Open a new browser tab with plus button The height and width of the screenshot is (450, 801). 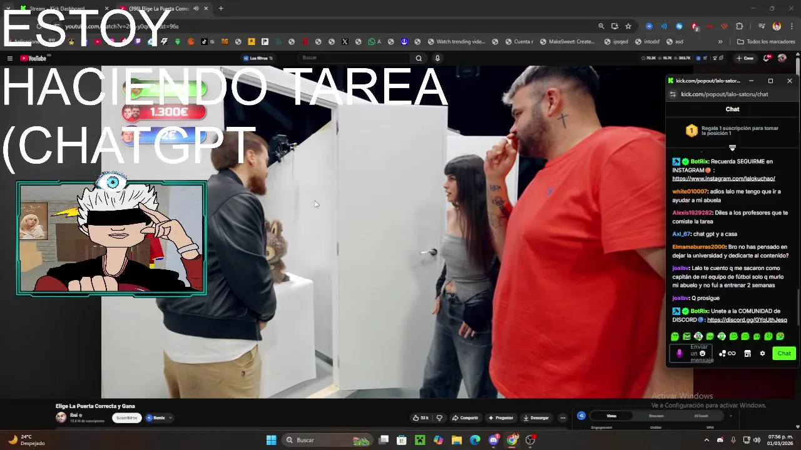point(221,9)
